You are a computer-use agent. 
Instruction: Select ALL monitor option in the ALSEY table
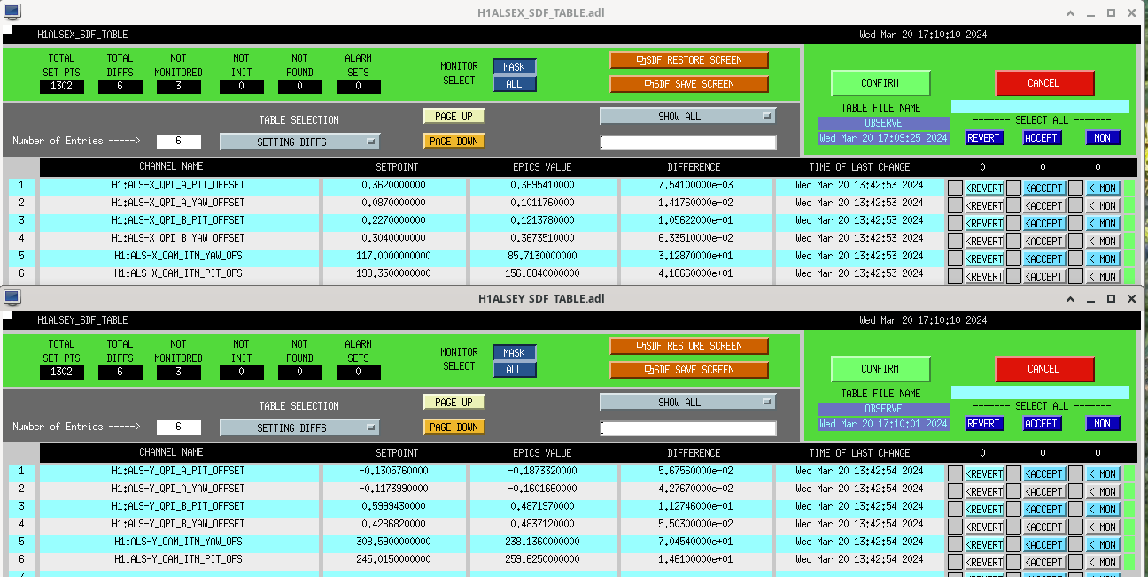(514, 370)
